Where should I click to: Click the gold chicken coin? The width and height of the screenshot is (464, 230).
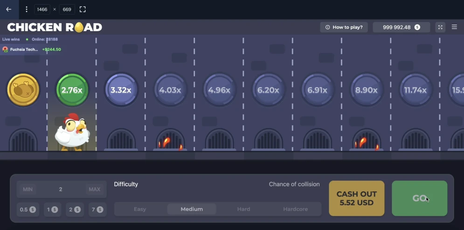[23, 90]
